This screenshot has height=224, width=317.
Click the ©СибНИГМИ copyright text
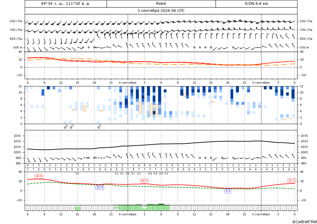[x=305, y=222]
